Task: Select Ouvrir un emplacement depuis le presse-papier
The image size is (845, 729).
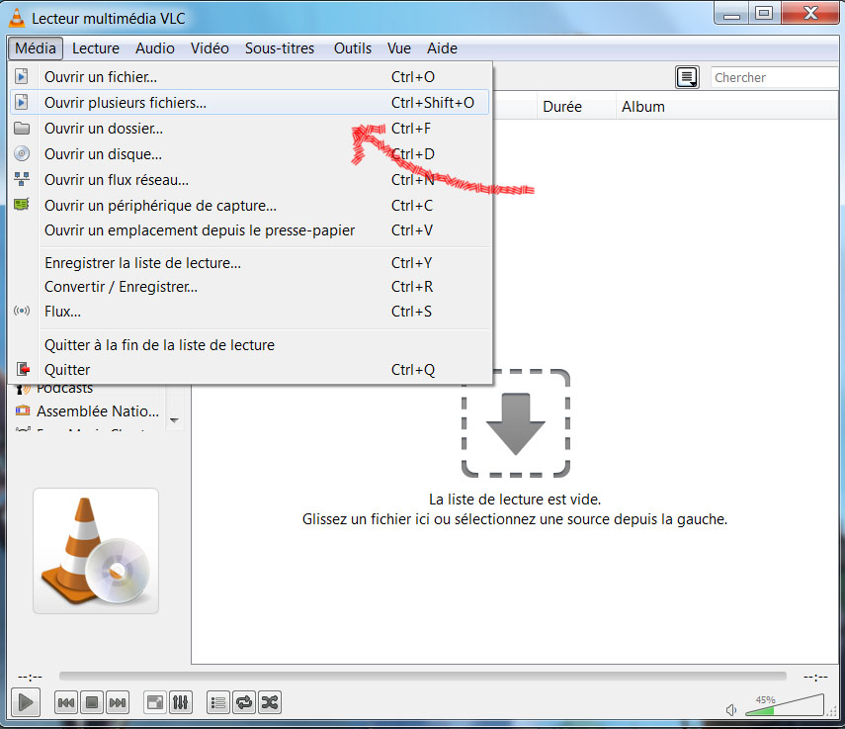Action: coord(249,230)
